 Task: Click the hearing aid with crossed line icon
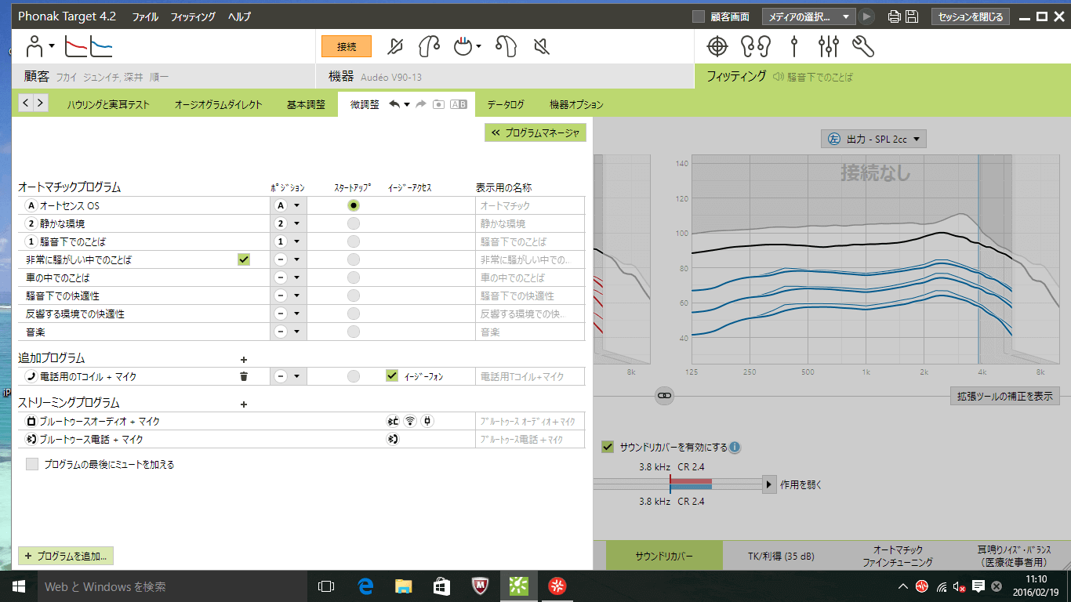pyautogui.click(x=396, y=47)
